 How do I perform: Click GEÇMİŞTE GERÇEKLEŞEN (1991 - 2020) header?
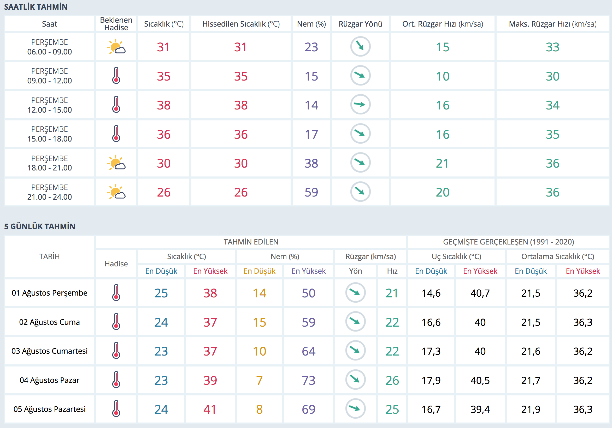[x=508, y=242]
